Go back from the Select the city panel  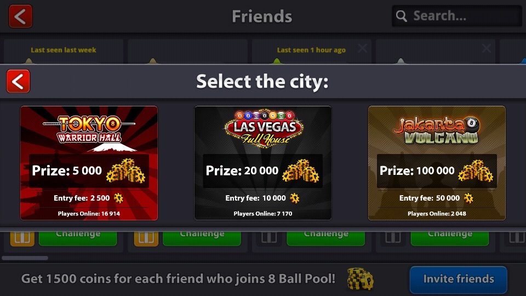click(18, 81)
